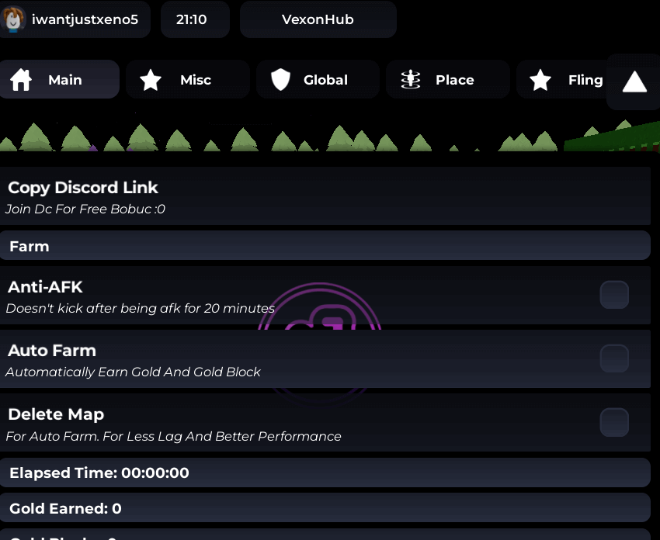Enable the Anti-AFK checkbox
This screenshot has width=660, height=540.
coord(614,295)
